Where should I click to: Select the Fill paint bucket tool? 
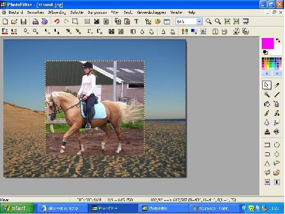click(x=267, y=104)
